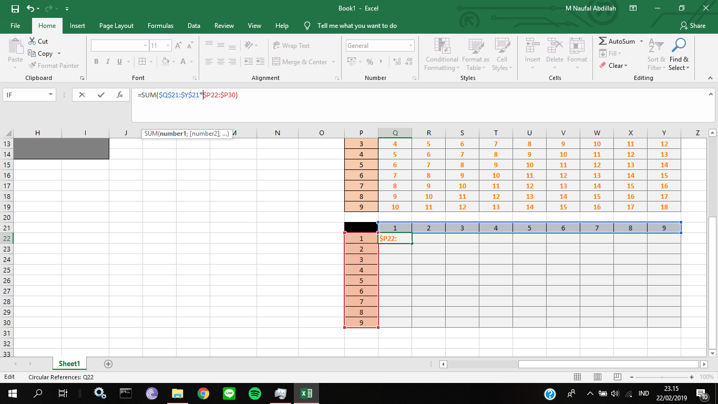Switch to Page Layout view in status bar
Viewport: 718px width, 404px height.
click(x=598, y=377)
